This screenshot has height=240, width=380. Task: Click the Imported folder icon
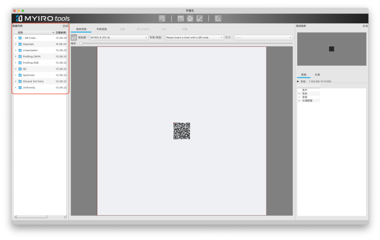pyautogui.click(x=20, y=44)
